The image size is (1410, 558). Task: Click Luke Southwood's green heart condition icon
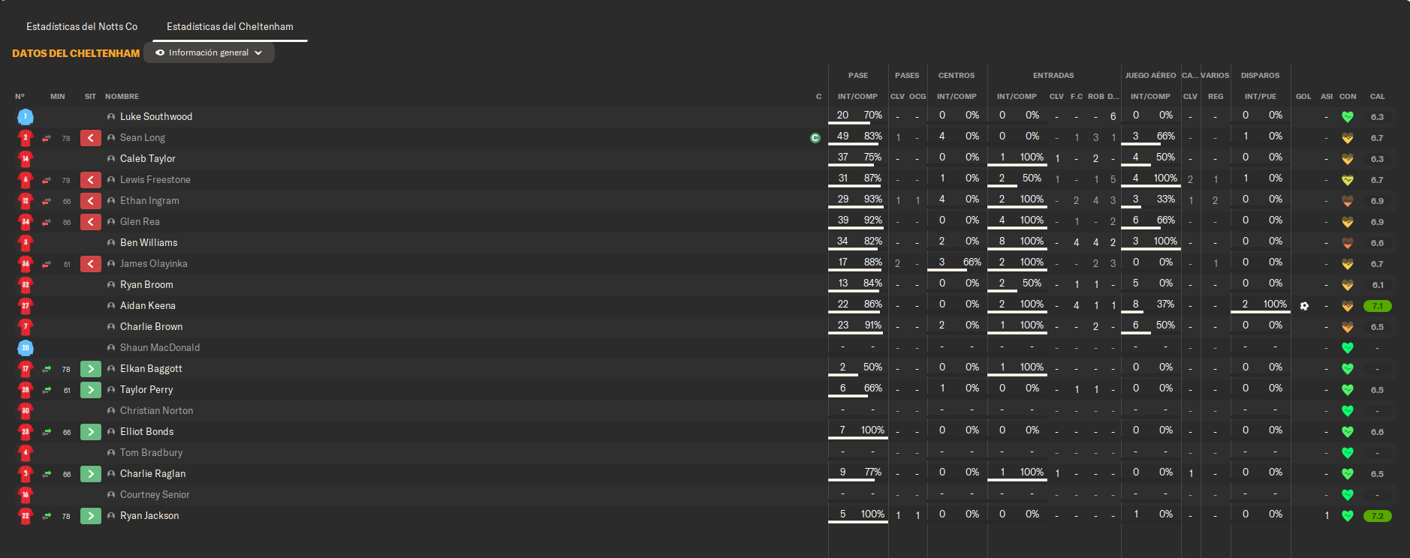[x=1348, y=117]
